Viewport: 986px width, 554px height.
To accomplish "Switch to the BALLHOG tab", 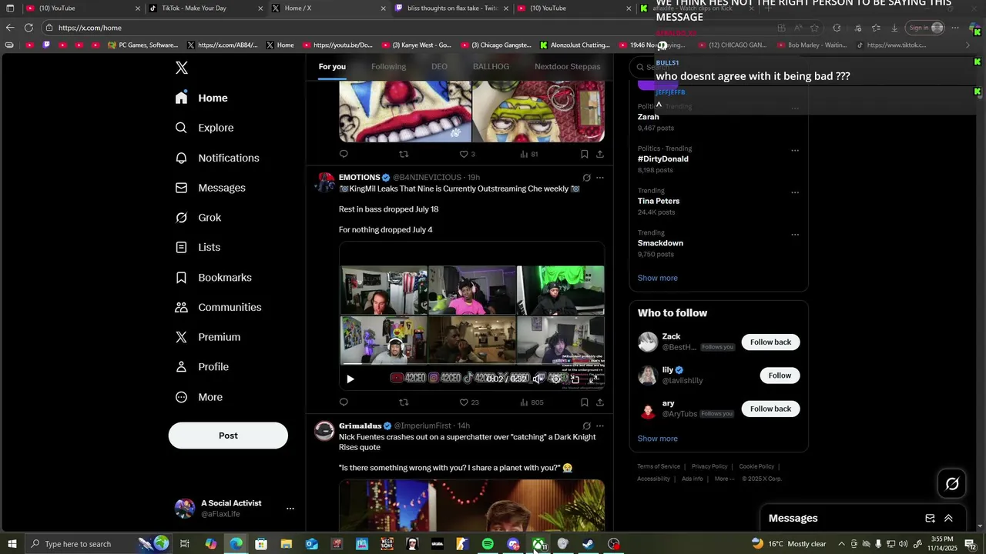I will [491, 67].
